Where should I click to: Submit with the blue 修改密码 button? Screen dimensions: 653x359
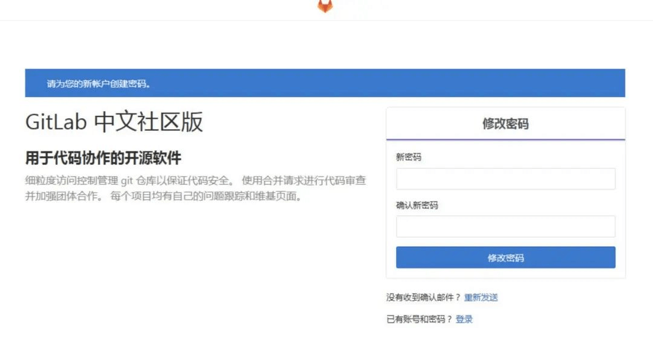505,258
